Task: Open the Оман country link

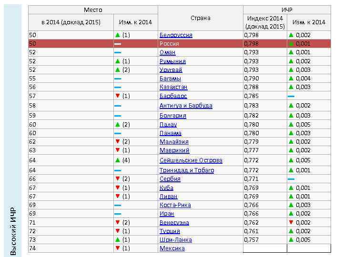Action: 167,52
